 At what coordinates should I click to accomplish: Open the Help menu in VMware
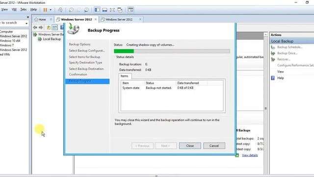click(33, 9)
